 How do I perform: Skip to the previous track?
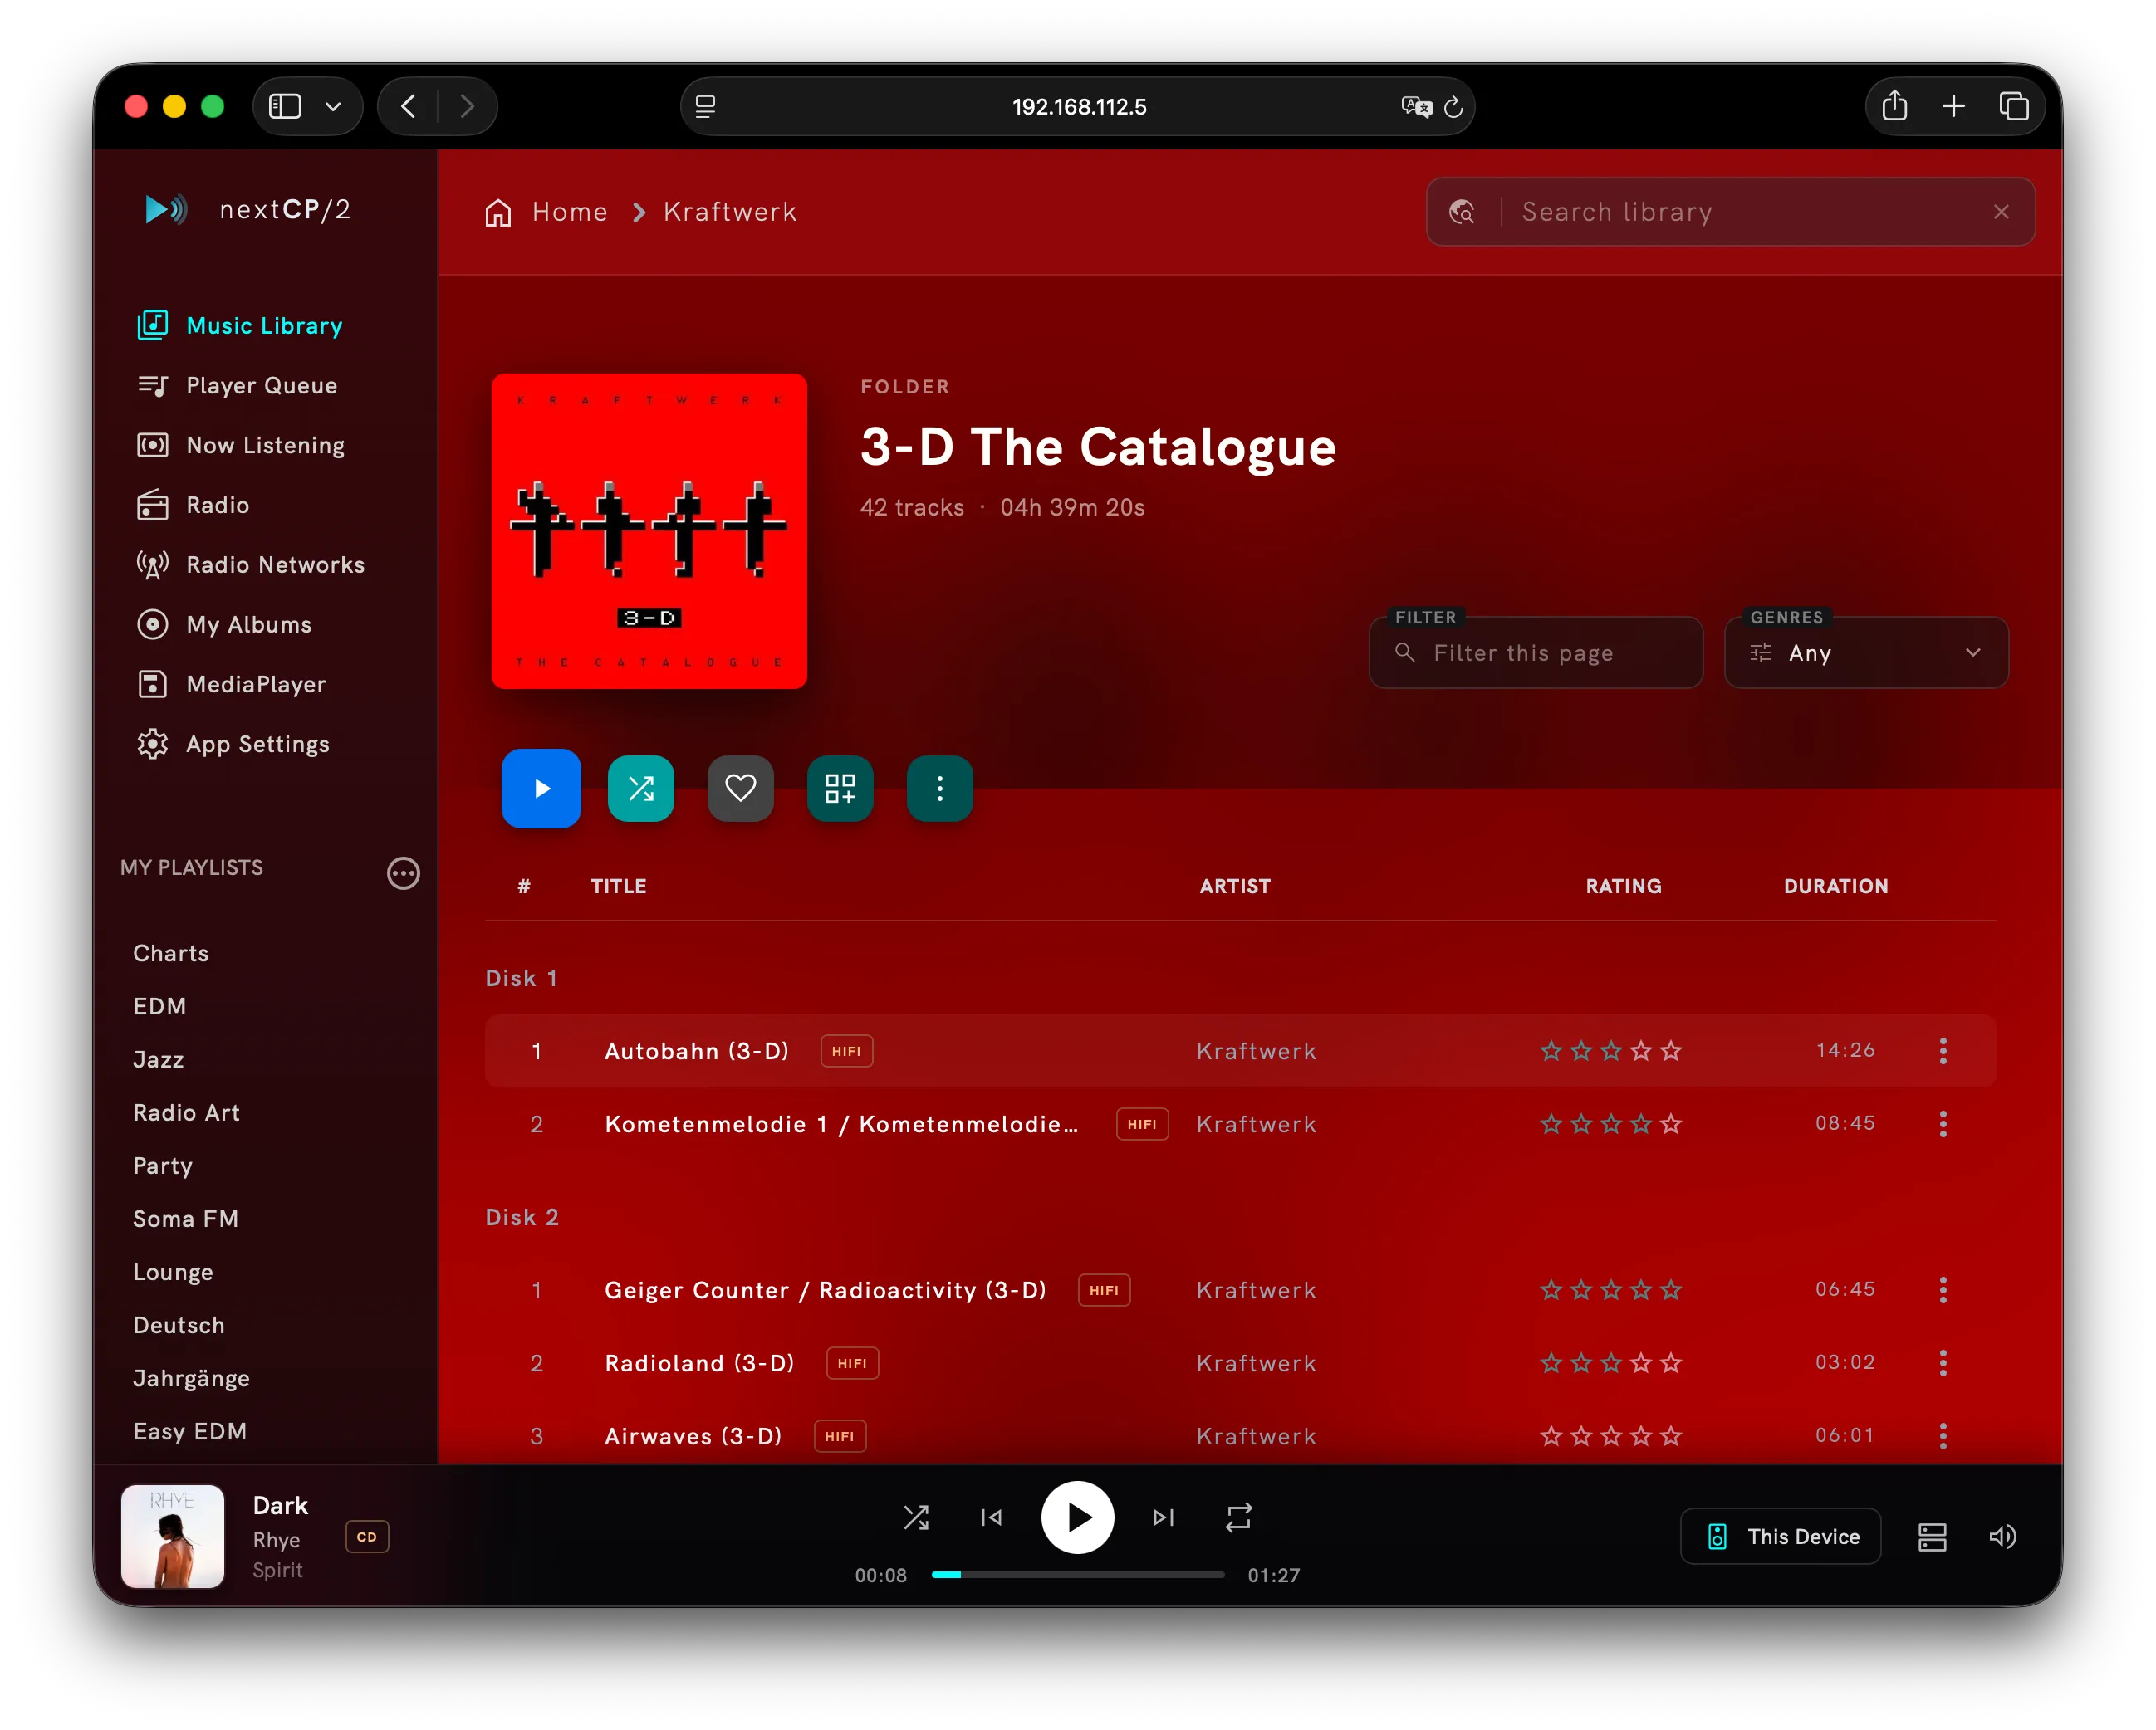[991, 1517]
